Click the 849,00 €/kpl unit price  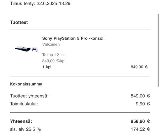point(54,61)
